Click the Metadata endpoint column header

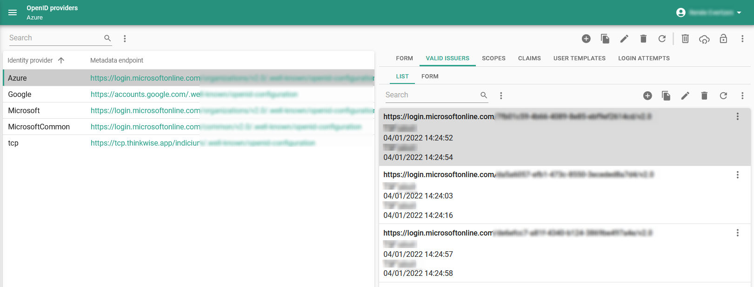117,60
